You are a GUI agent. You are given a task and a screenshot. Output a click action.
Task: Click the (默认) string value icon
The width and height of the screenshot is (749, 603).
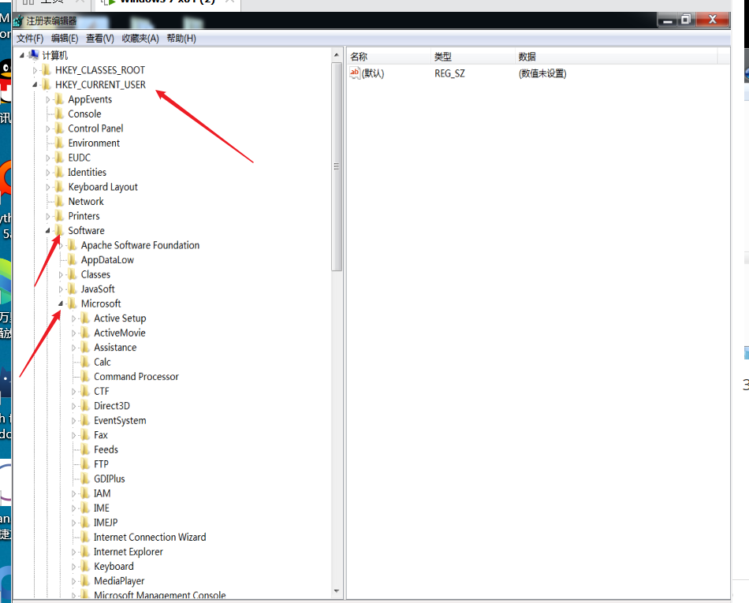click(355, 73)
